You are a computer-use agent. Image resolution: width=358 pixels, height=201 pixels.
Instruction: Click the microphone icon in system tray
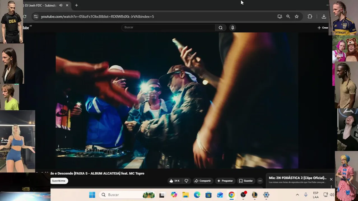[306, 195]
